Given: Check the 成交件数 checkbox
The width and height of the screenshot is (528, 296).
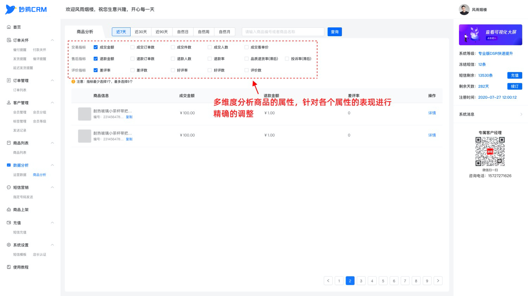Looking at the screenshot, I should (x=173, y=47).
